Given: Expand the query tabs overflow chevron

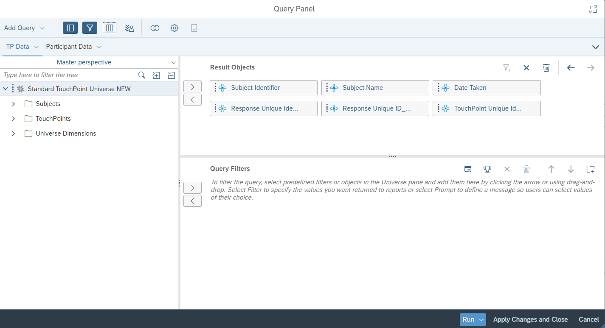Looking at the screenshot, I should click(x=595, y=47).
